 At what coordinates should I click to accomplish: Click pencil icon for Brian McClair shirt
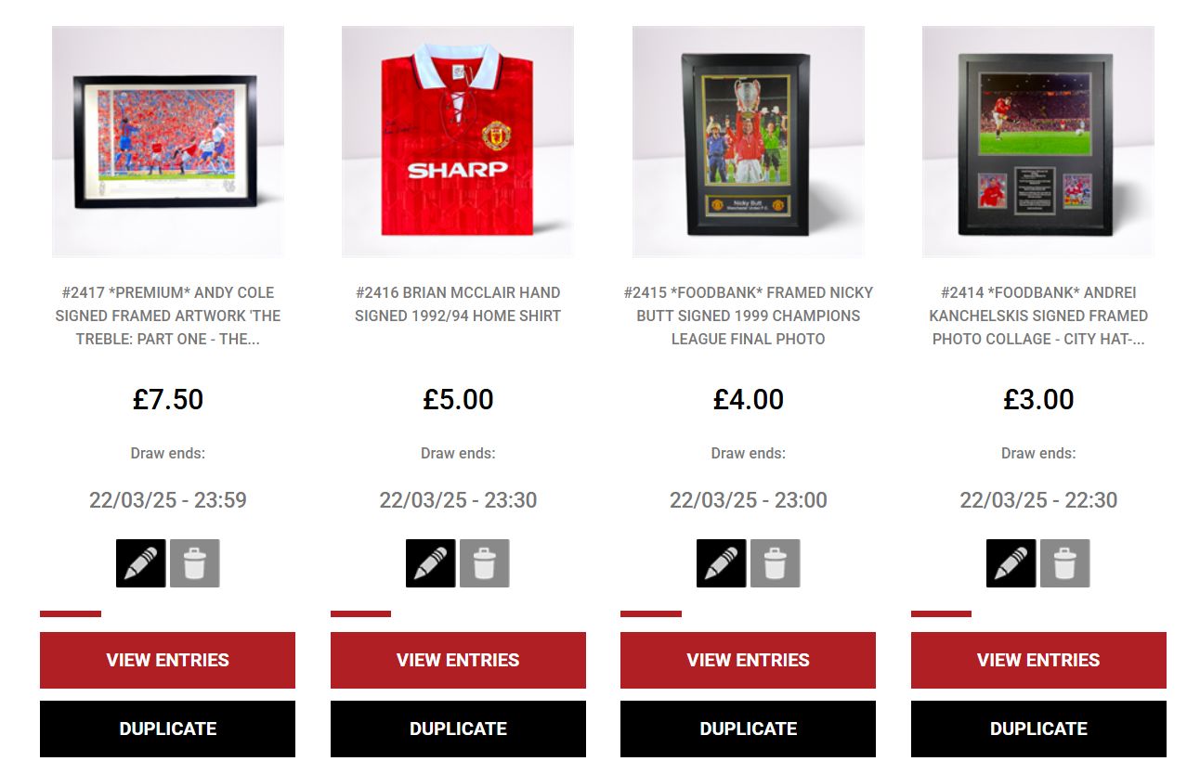click(x=431, y=563)
